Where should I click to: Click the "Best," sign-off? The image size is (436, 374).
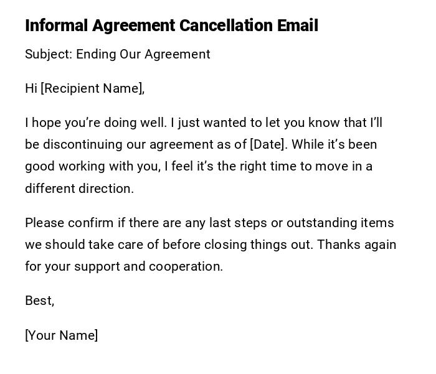39,301
